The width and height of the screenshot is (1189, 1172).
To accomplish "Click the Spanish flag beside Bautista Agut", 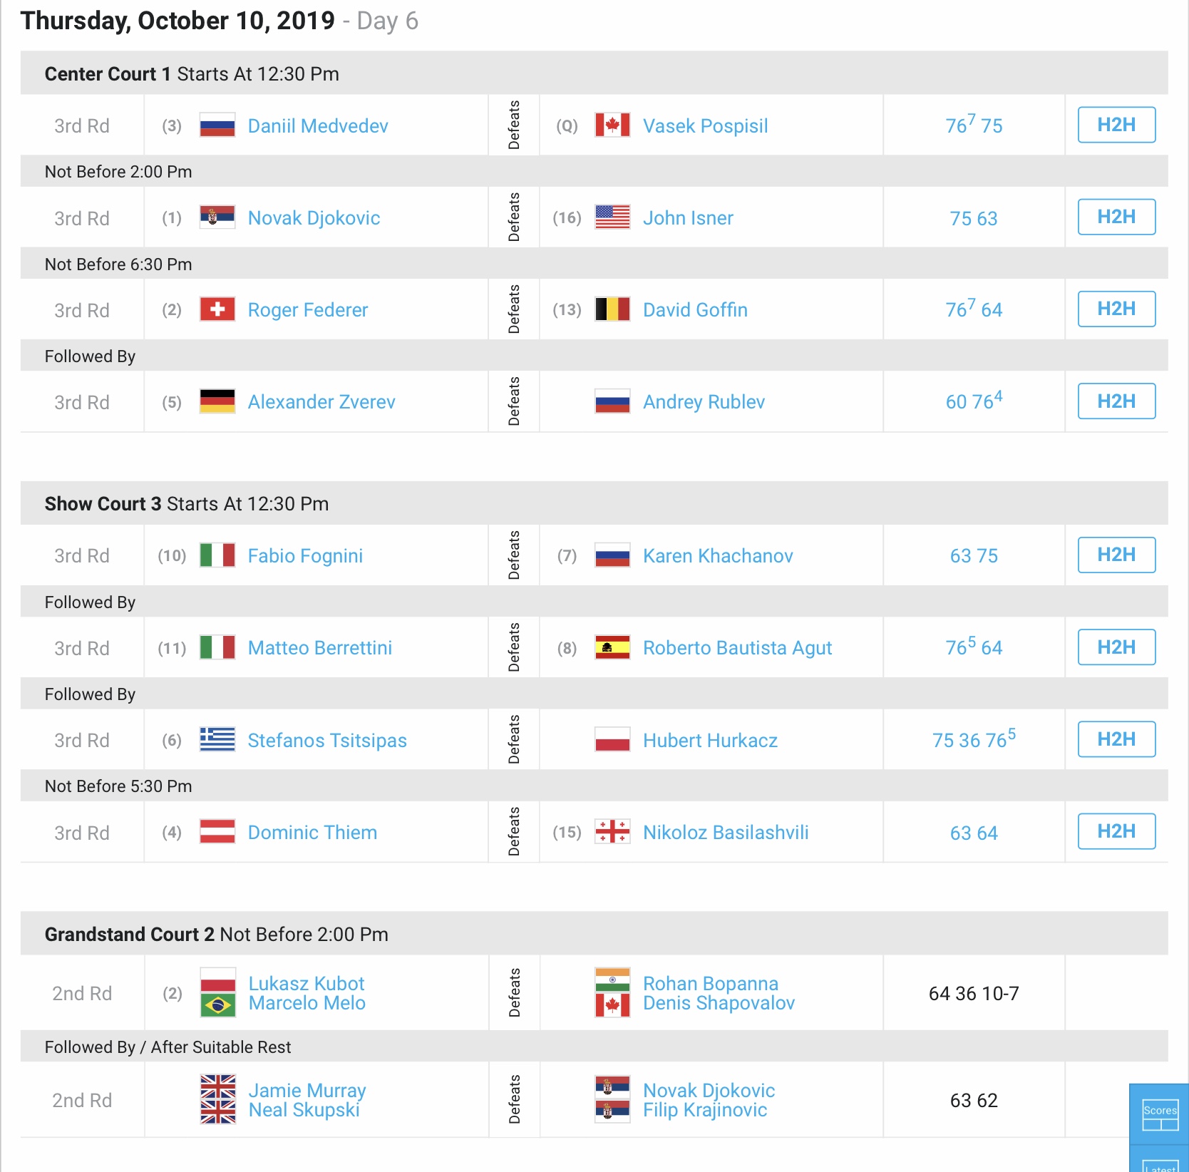I will [612, 647].
